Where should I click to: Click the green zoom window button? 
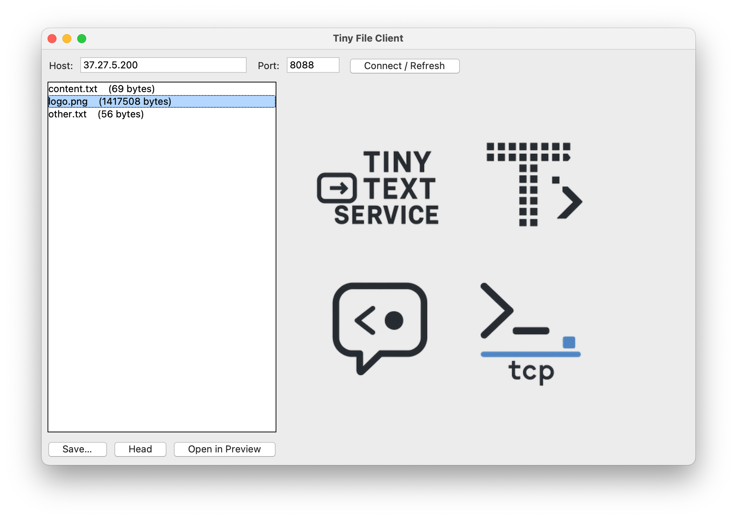point(82,39)
